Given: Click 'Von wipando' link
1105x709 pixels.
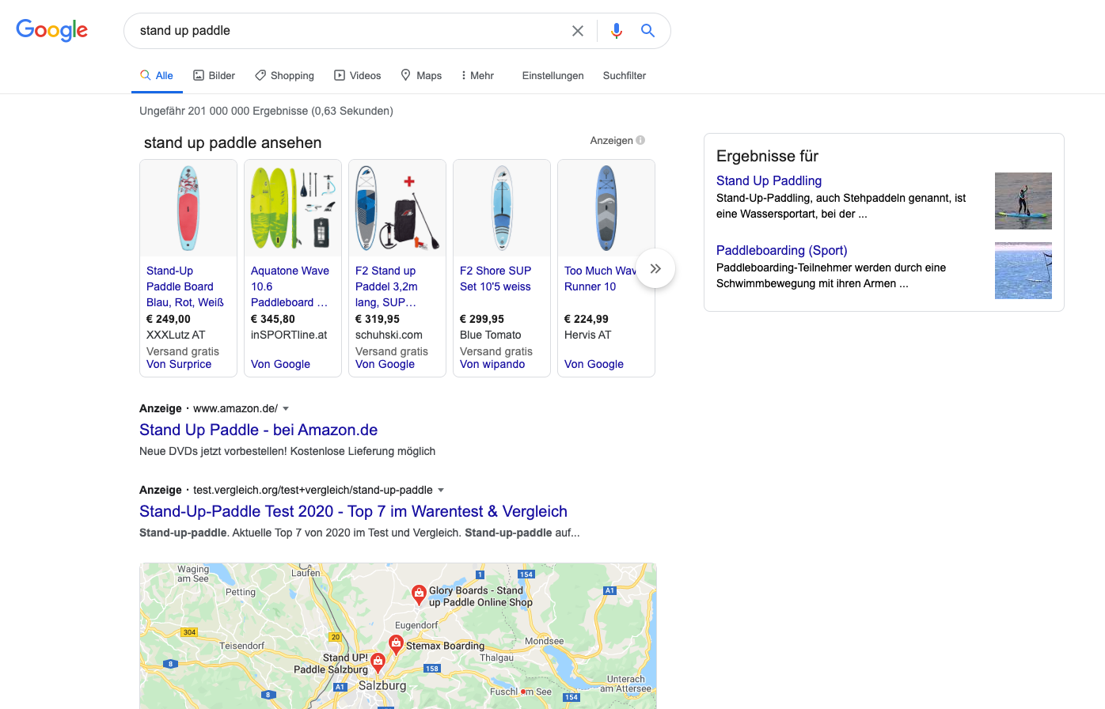Looking at the screenshot, I should coord(492,364).
